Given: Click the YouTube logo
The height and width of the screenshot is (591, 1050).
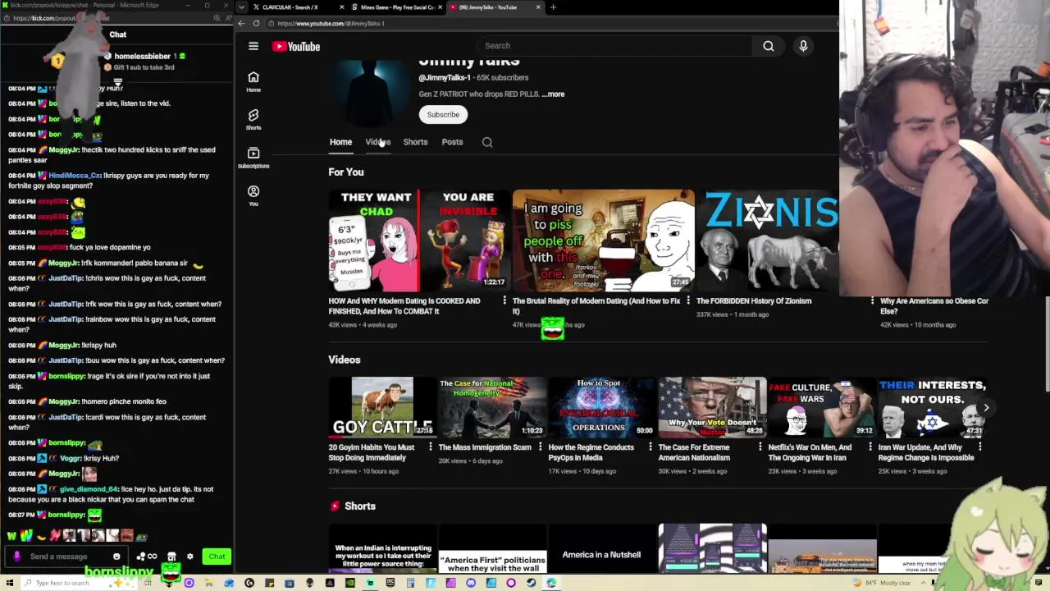Looking at the screenshot, I should pyautogui.click(x=296, y=46).
